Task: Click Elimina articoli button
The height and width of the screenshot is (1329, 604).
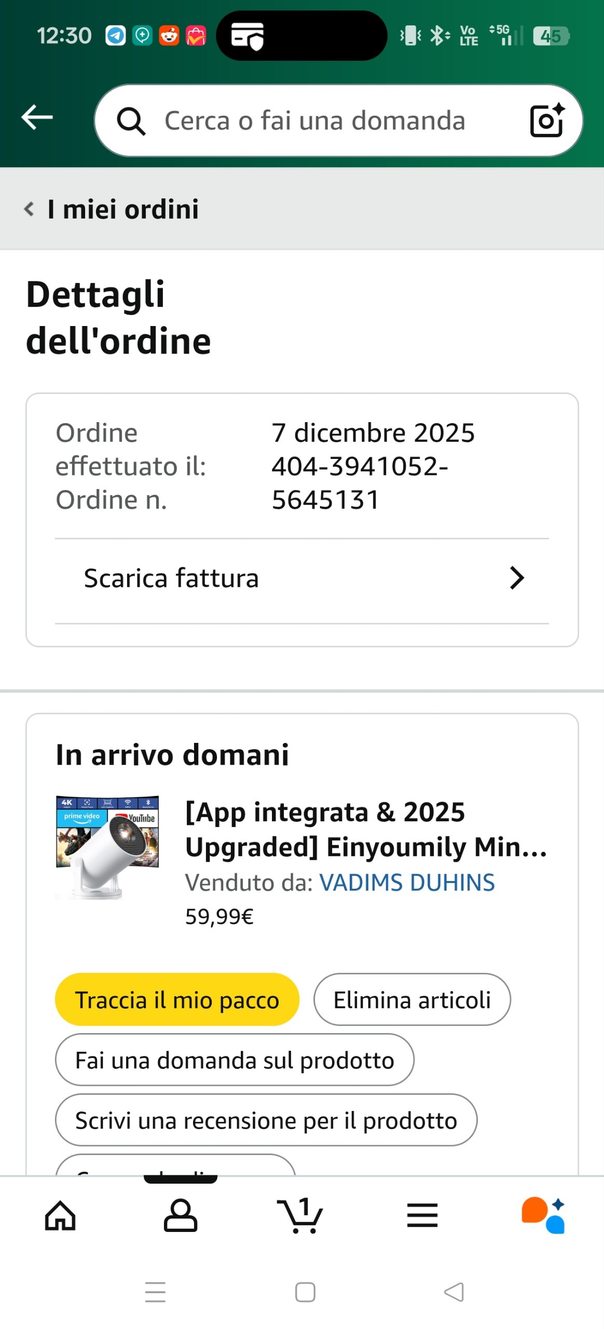Action: coord(412,999)
